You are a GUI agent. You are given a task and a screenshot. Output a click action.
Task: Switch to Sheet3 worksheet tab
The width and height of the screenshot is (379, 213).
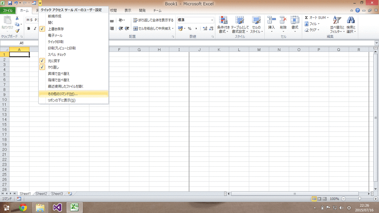pos(57,194)
